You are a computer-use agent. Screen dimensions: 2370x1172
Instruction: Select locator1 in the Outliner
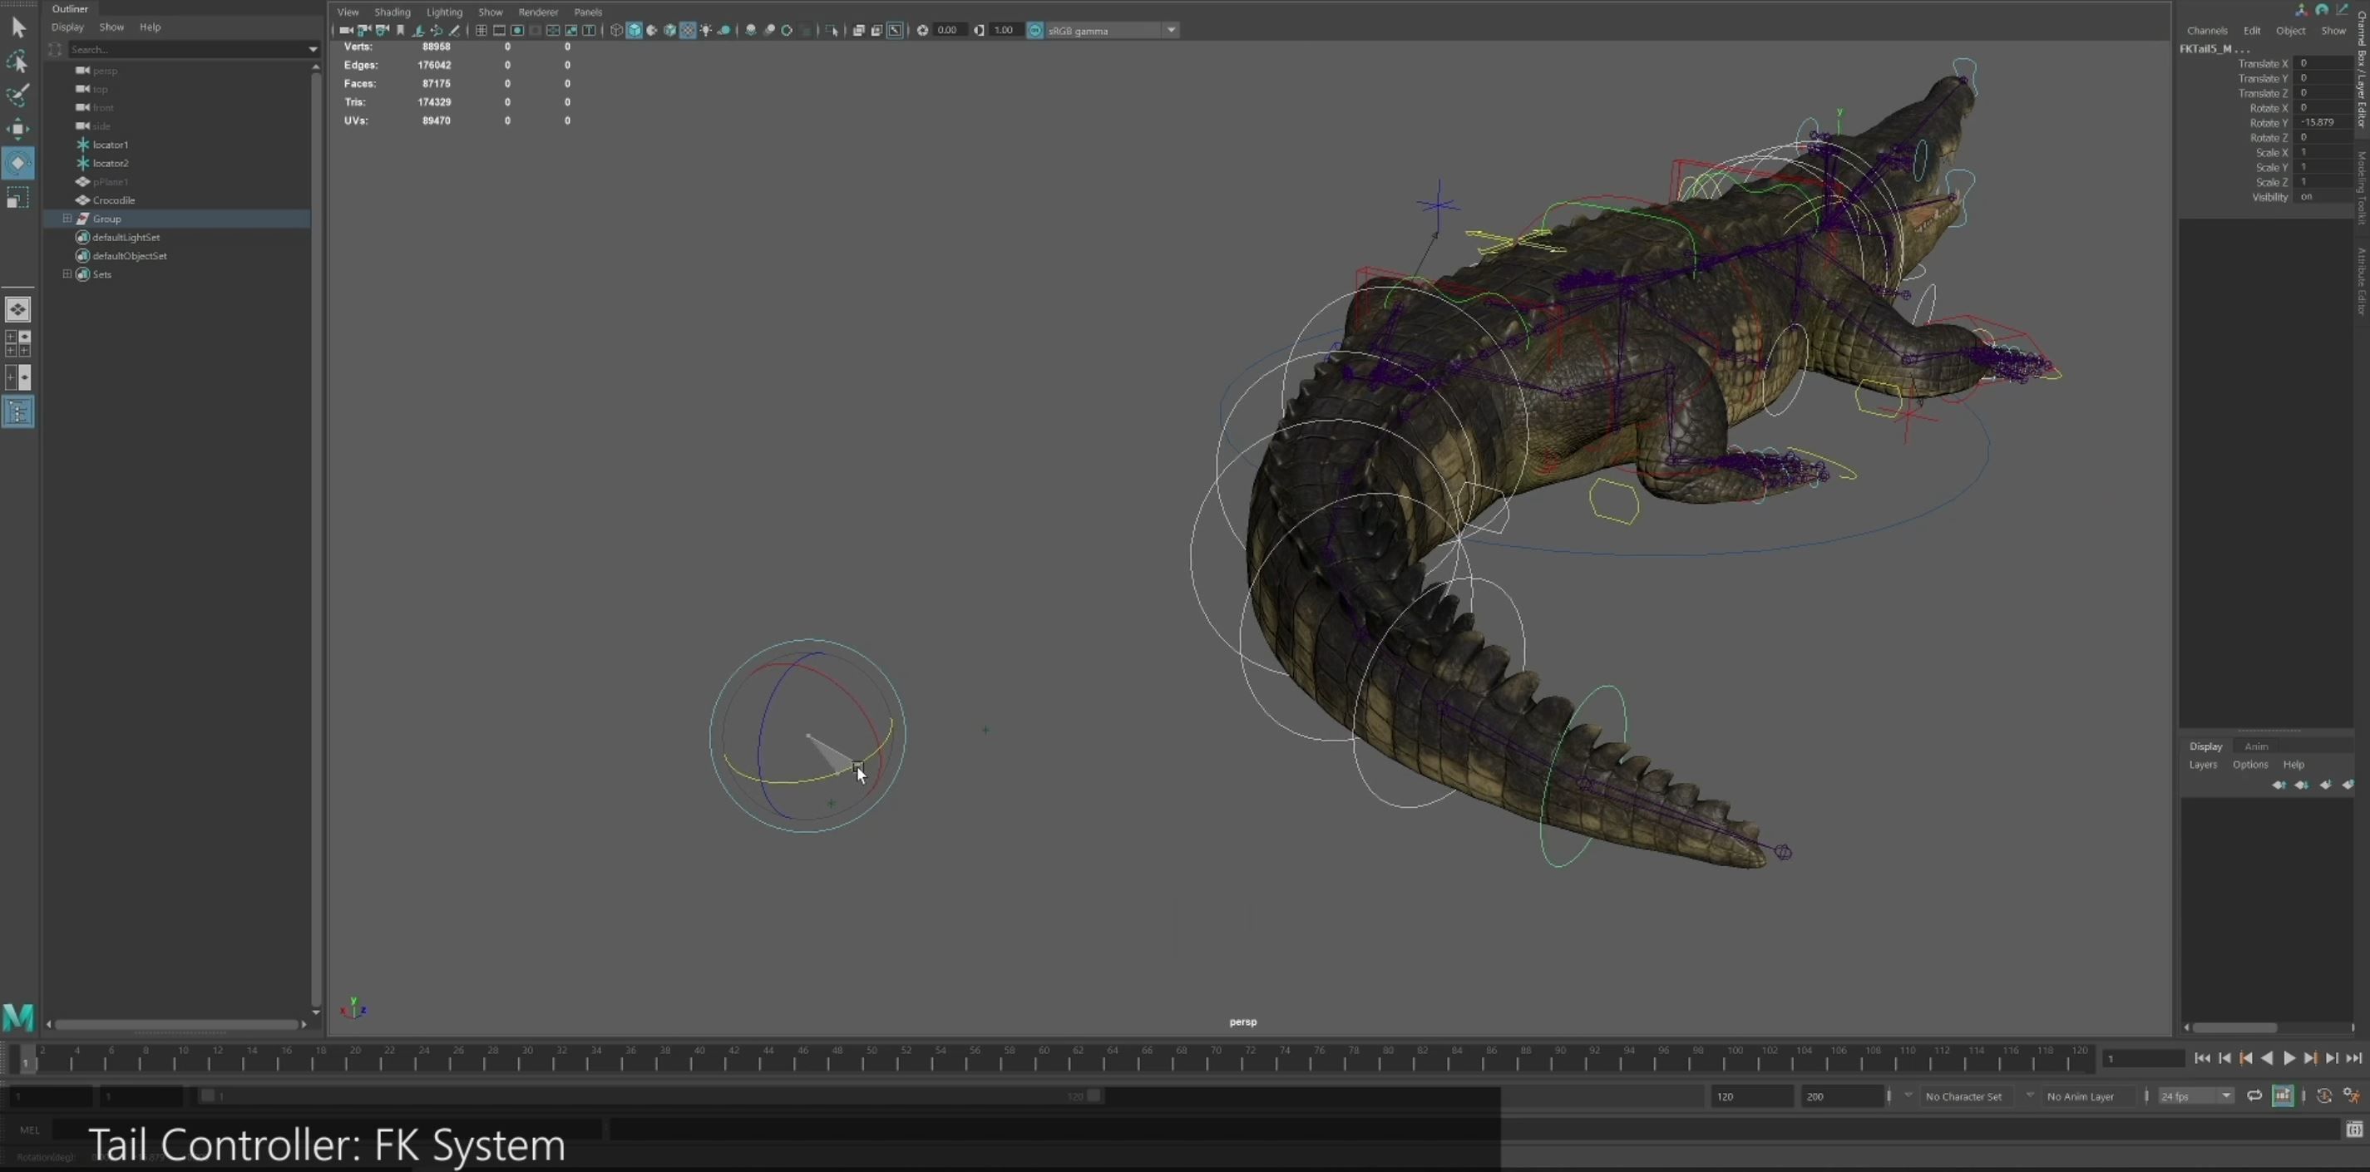coord(111,145)
